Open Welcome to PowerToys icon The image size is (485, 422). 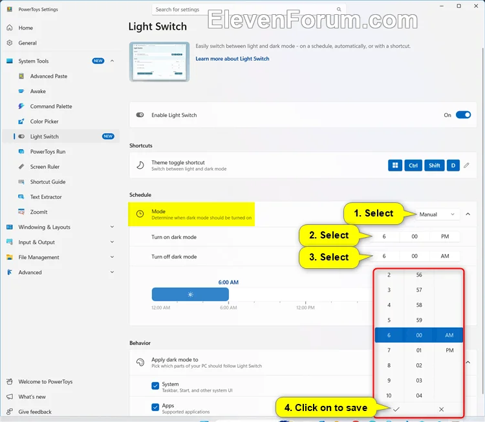[10, 381]
